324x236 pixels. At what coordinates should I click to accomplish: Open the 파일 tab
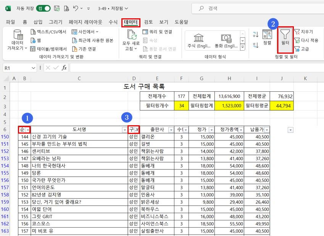(10, 22)
